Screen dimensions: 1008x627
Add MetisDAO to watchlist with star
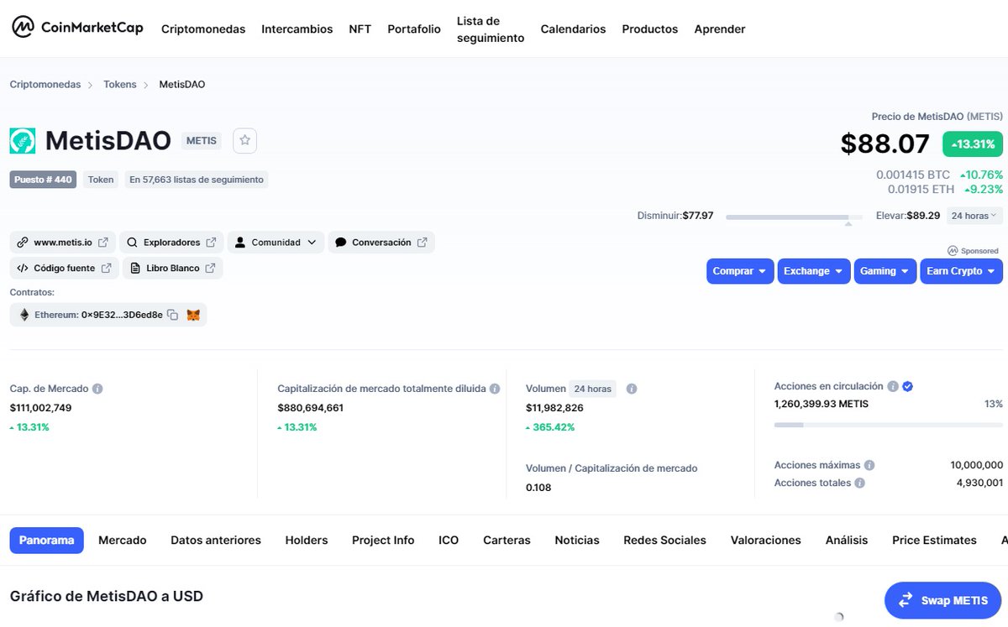244,140
